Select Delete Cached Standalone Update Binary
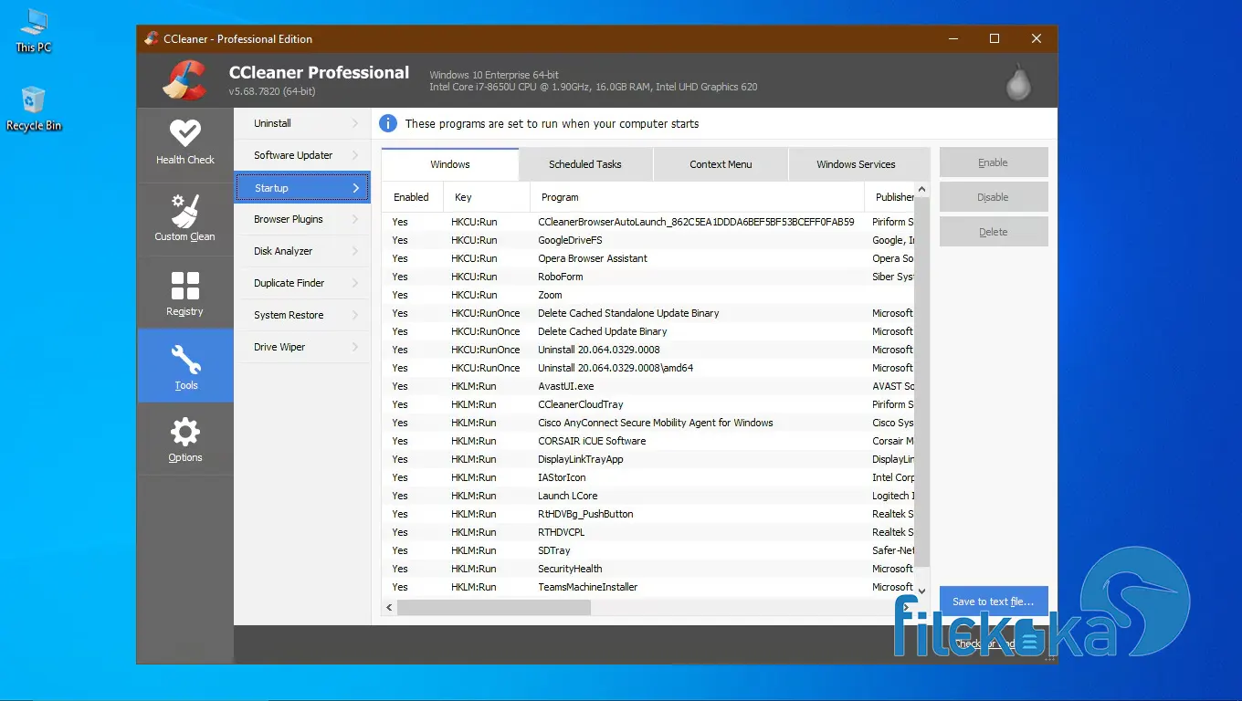The width and height of the screenshot is (1242, 701). click(648, 313)
